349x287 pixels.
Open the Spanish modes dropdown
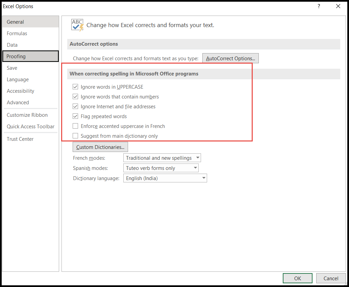(161, 168)
